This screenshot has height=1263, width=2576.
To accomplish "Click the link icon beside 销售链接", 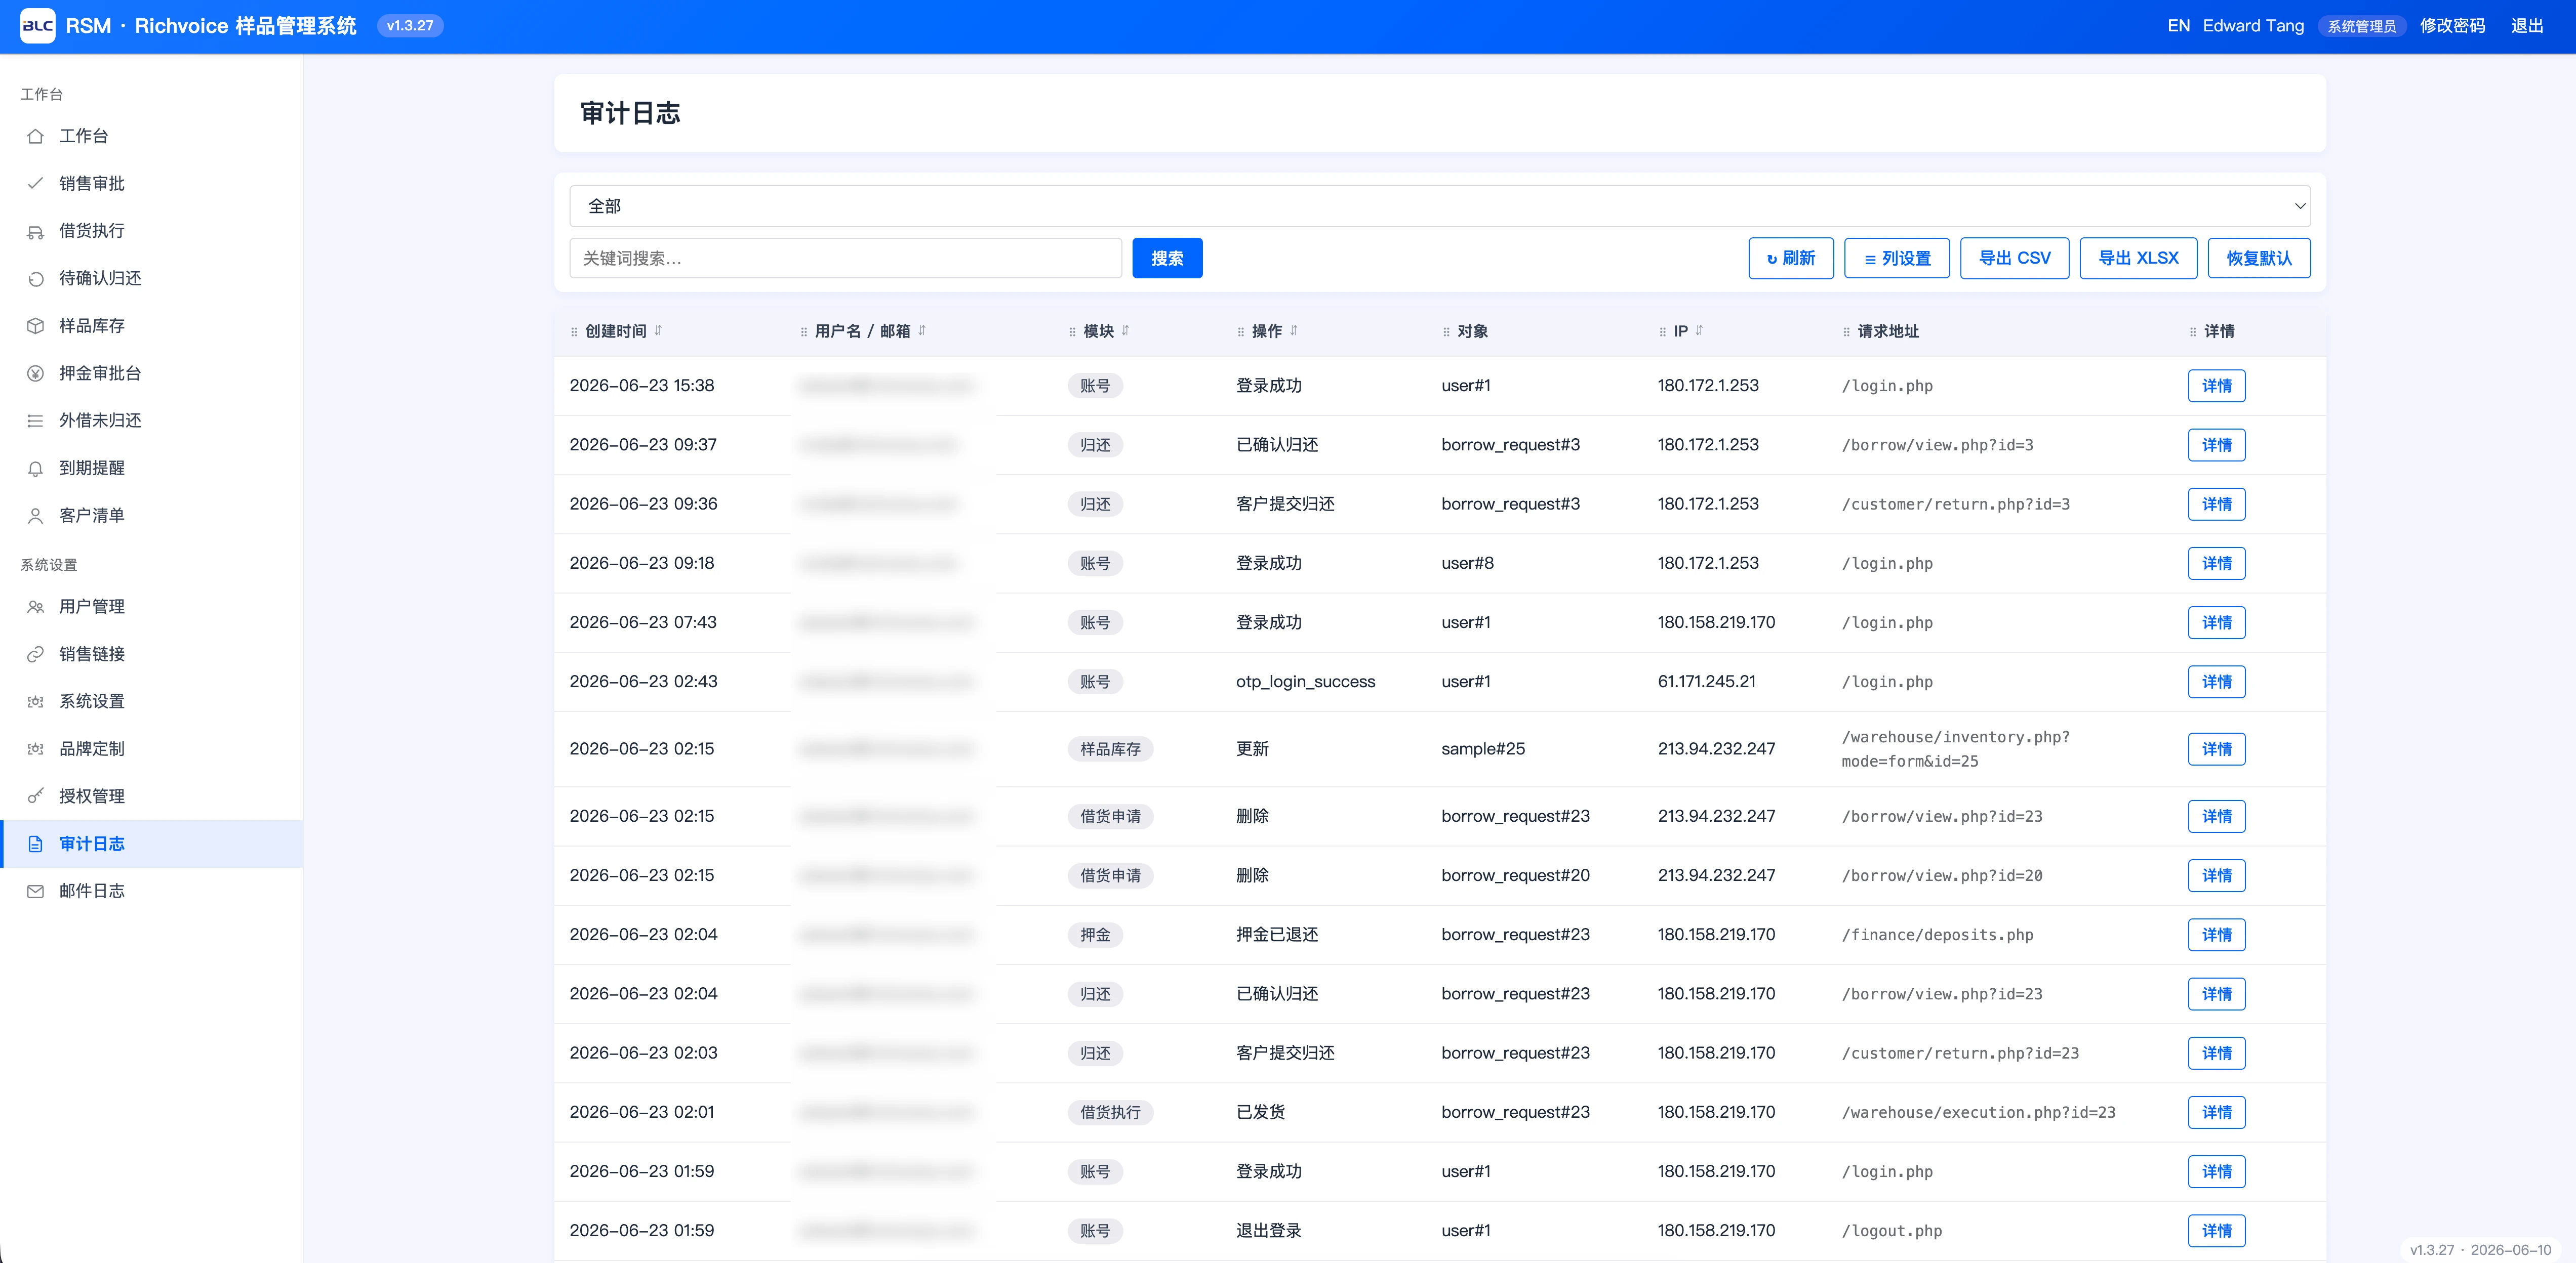I will point(35,653).
